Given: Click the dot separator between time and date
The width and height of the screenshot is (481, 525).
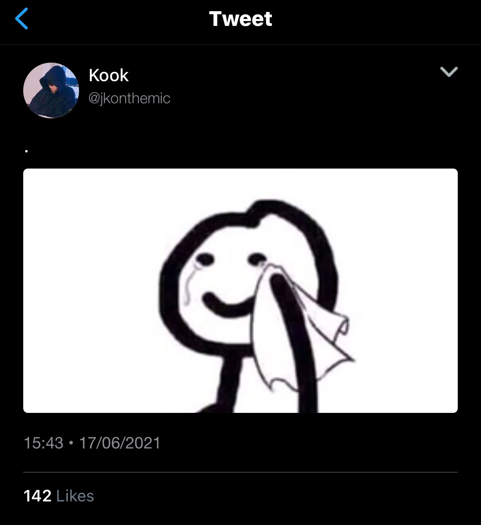Looking at the screenshot, I should point(71,443).
